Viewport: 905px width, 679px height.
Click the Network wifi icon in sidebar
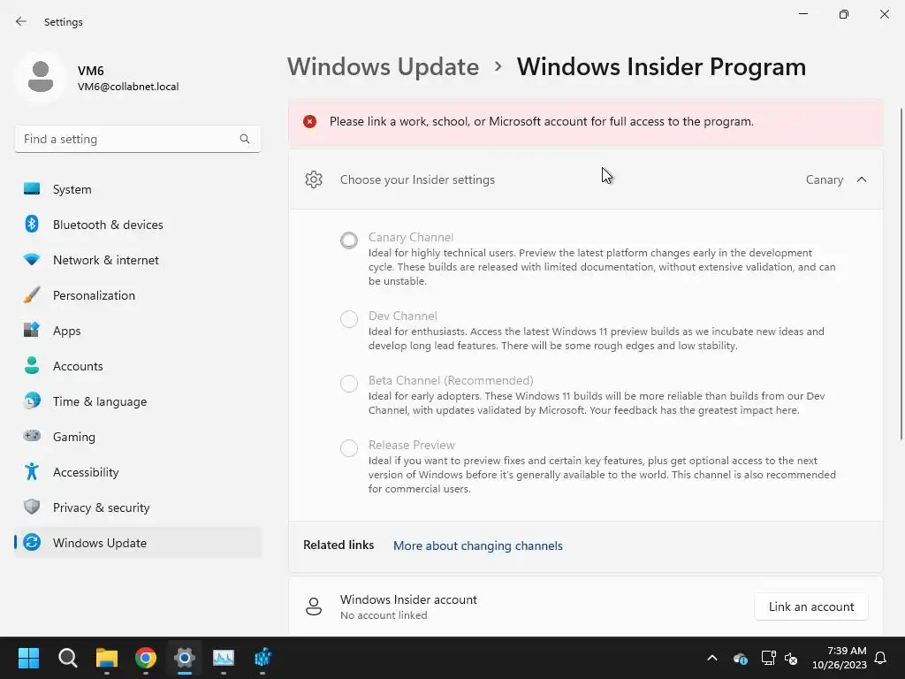(32, 260)
